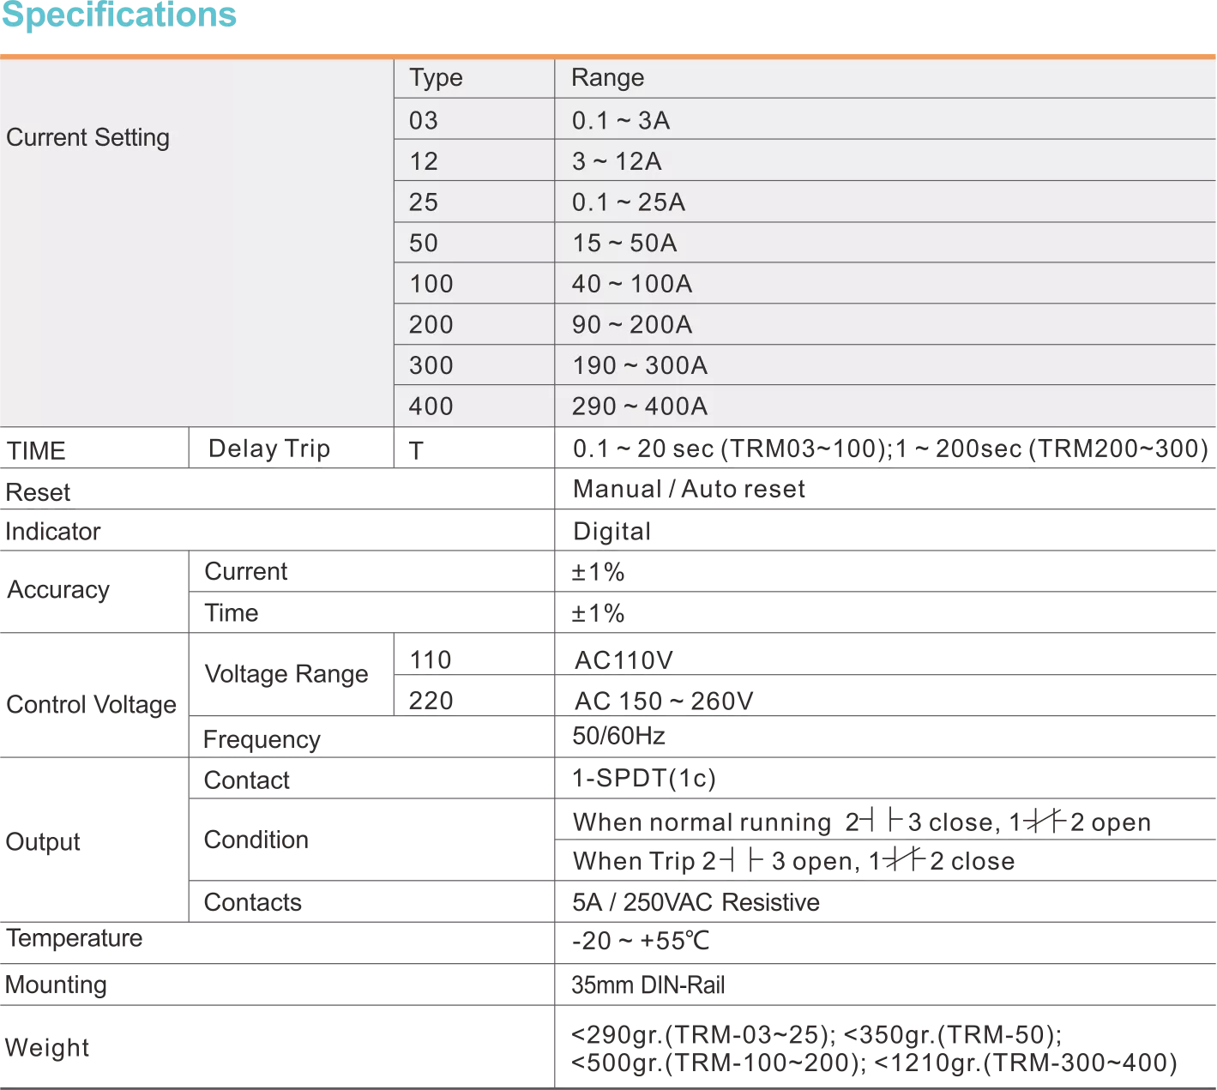Click the type 25 cell
1217x1090 pixels.
point(424,202)
